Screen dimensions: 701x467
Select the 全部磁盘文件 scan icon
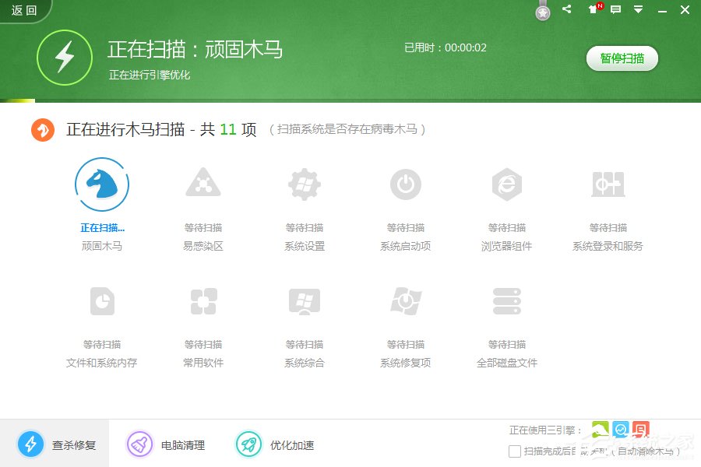506,301
